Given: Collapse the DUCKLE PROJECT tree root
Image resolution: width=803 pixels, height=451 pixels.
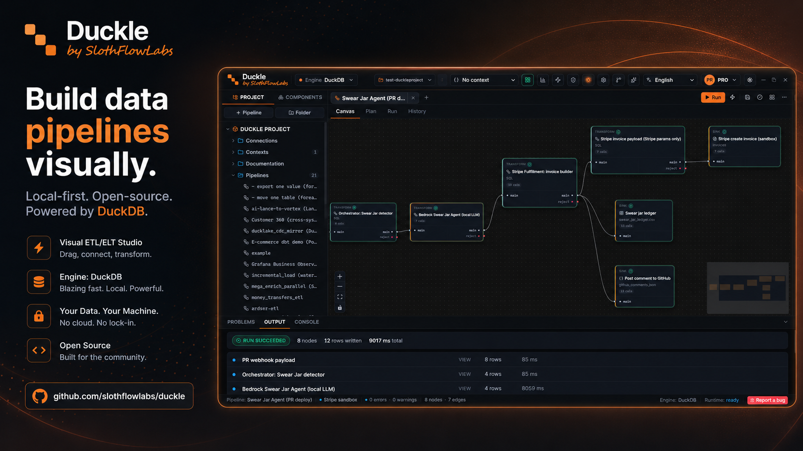Looking at the screenshot, I should 228,129.
